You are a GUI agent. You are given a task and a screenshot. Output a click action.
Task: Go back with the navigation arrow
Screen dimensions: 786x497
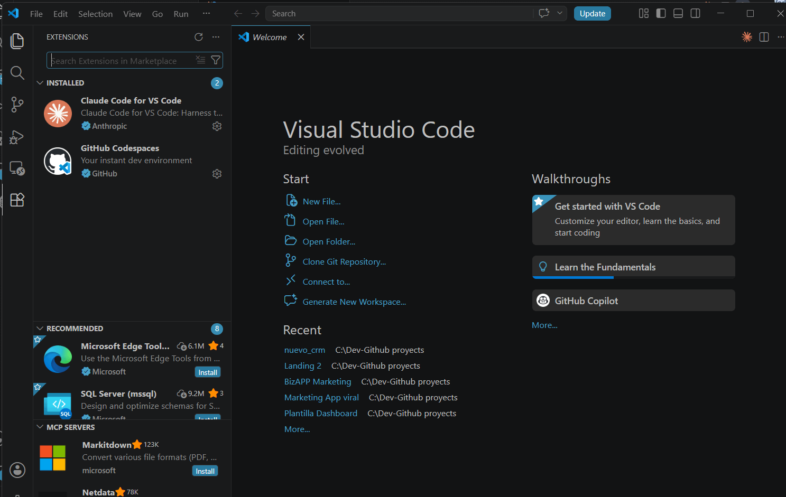(x=238, y=14)
